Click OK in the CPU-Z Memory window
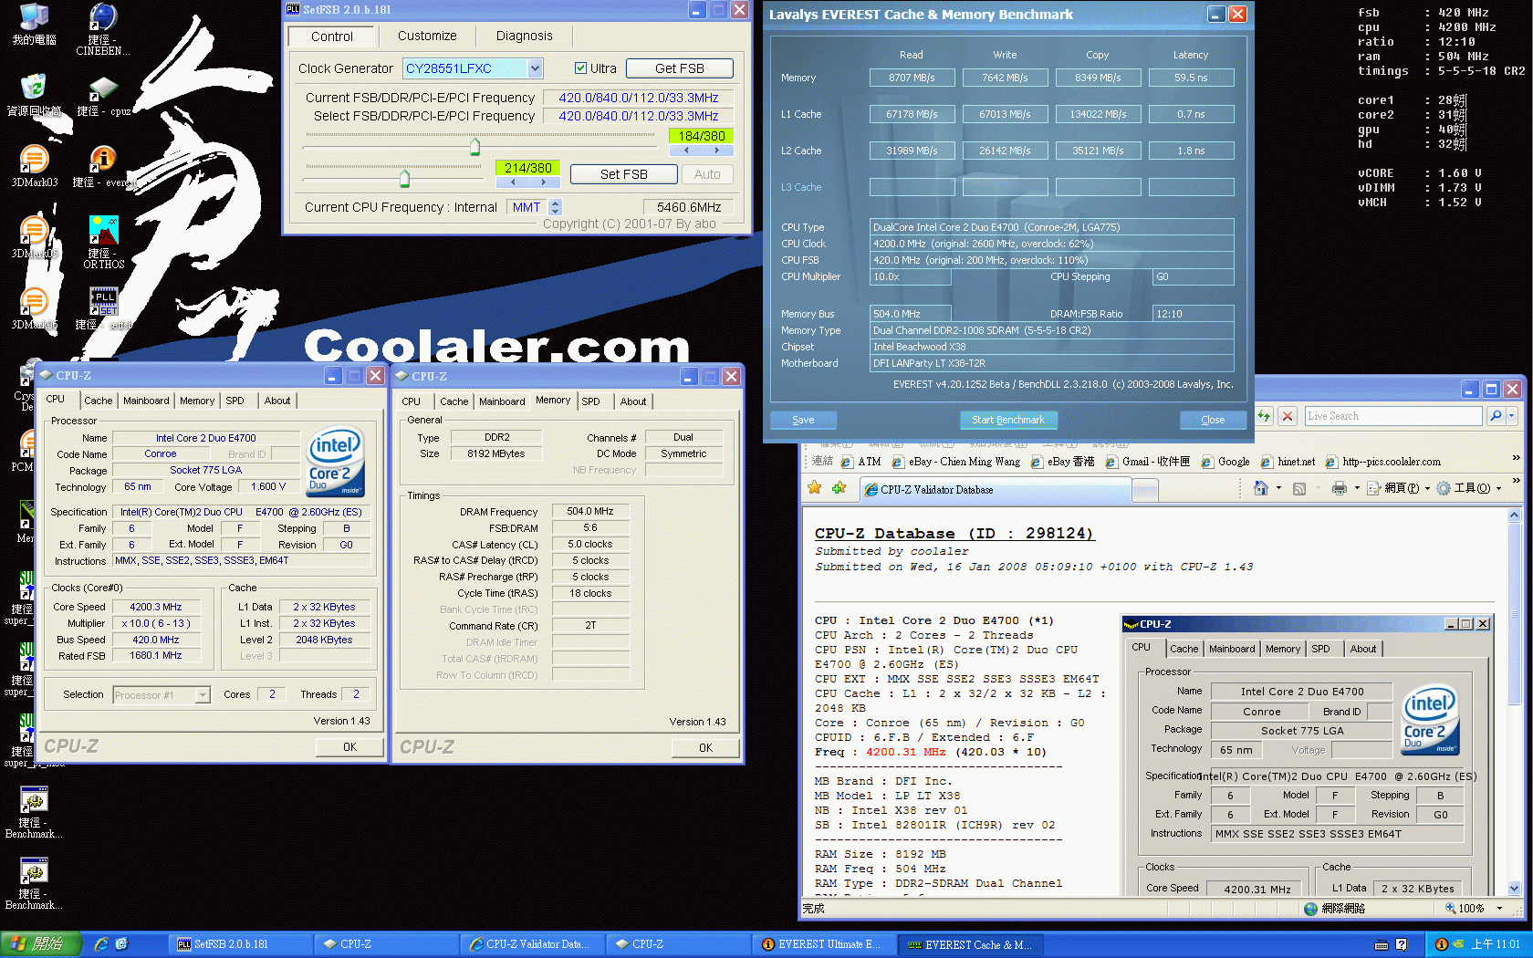 tap(705, 748)
